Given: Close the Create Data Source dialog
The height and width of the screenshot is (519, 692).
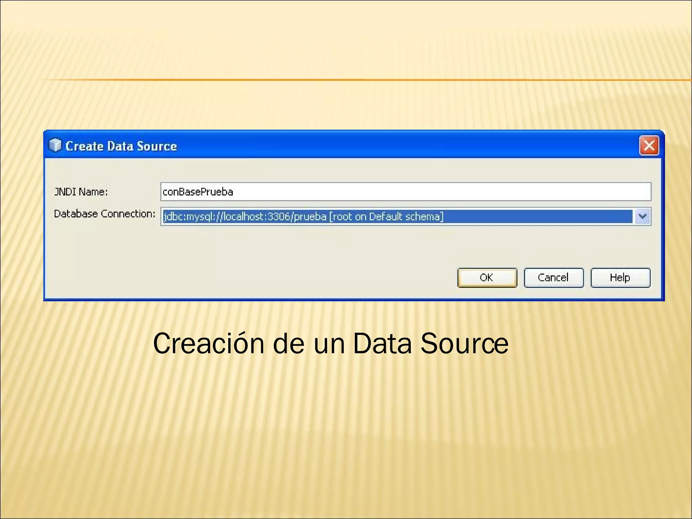Looking at the screenshot, I should click(649, 146).
